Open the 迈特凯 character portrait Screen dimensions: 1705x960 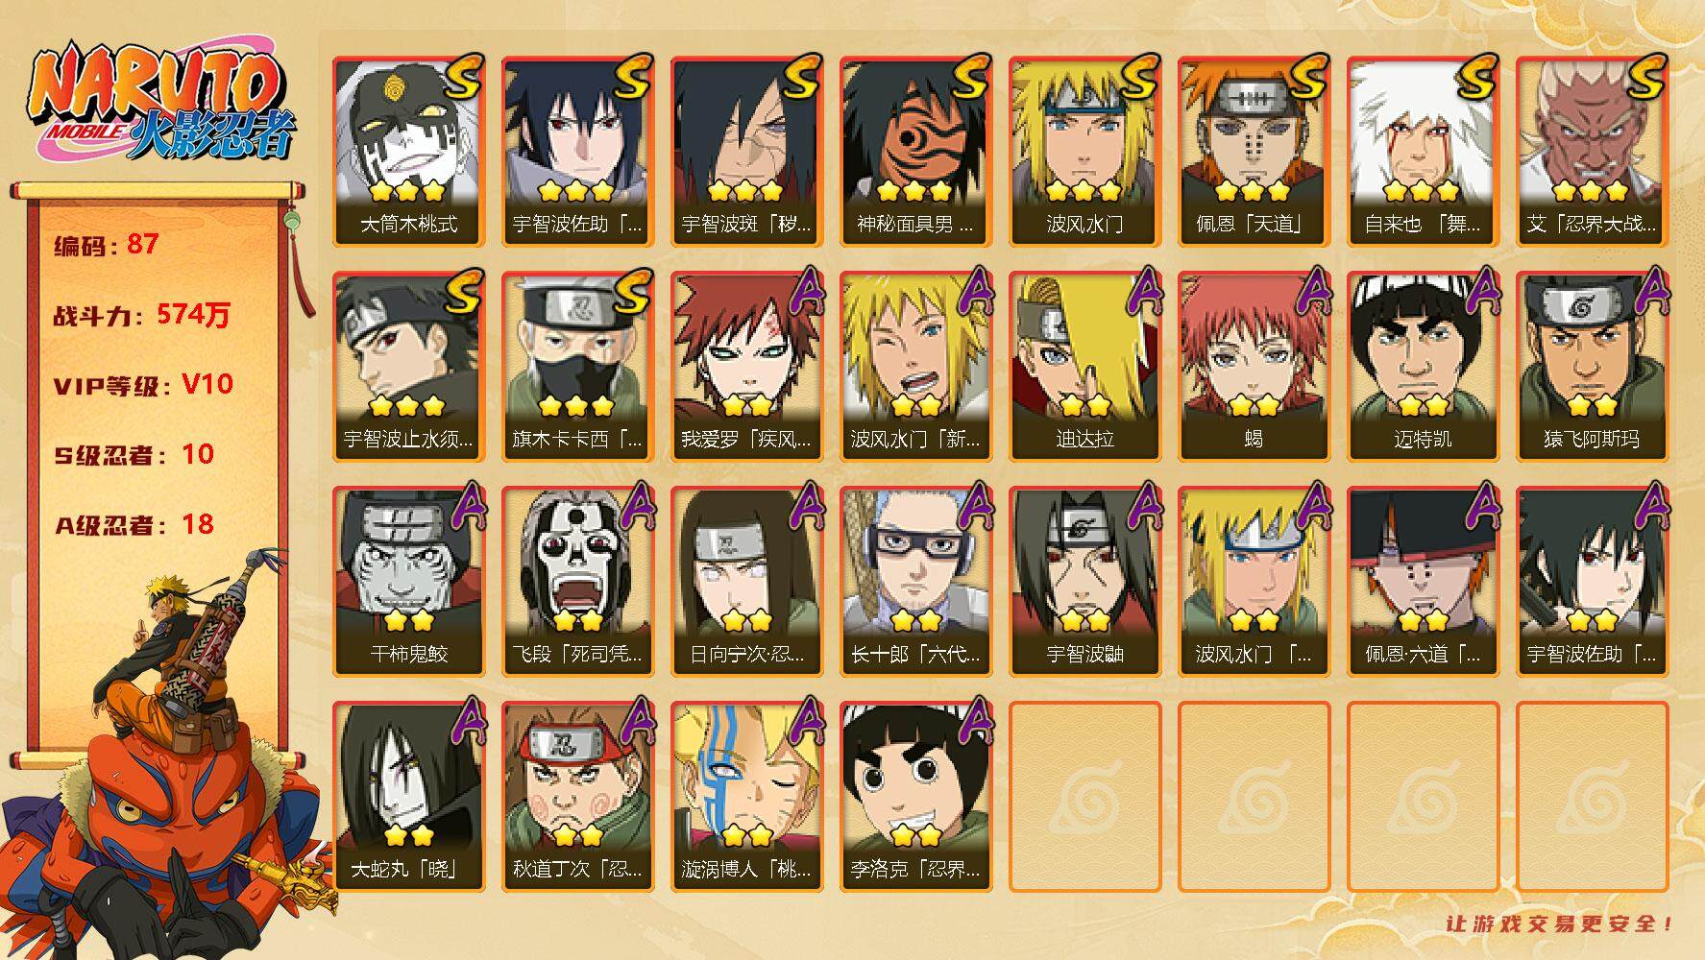(x=1423, y=367)
